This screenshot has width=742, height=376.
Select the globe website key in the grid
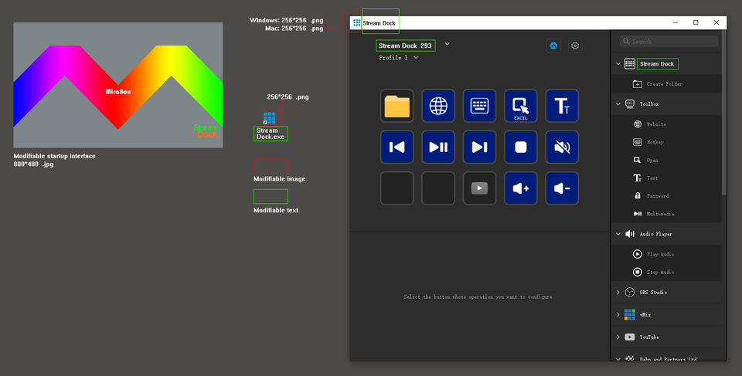438,106
